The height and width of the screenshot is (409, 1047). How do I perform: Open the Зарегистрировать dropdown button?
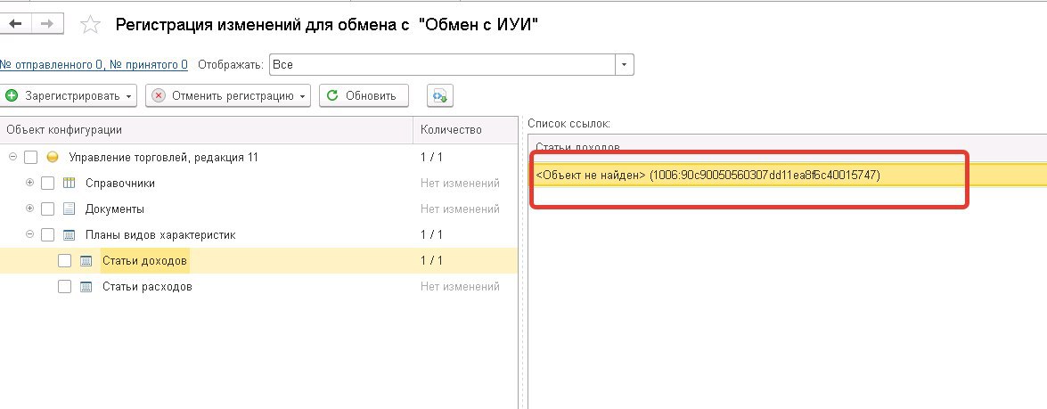click(70, 95)
